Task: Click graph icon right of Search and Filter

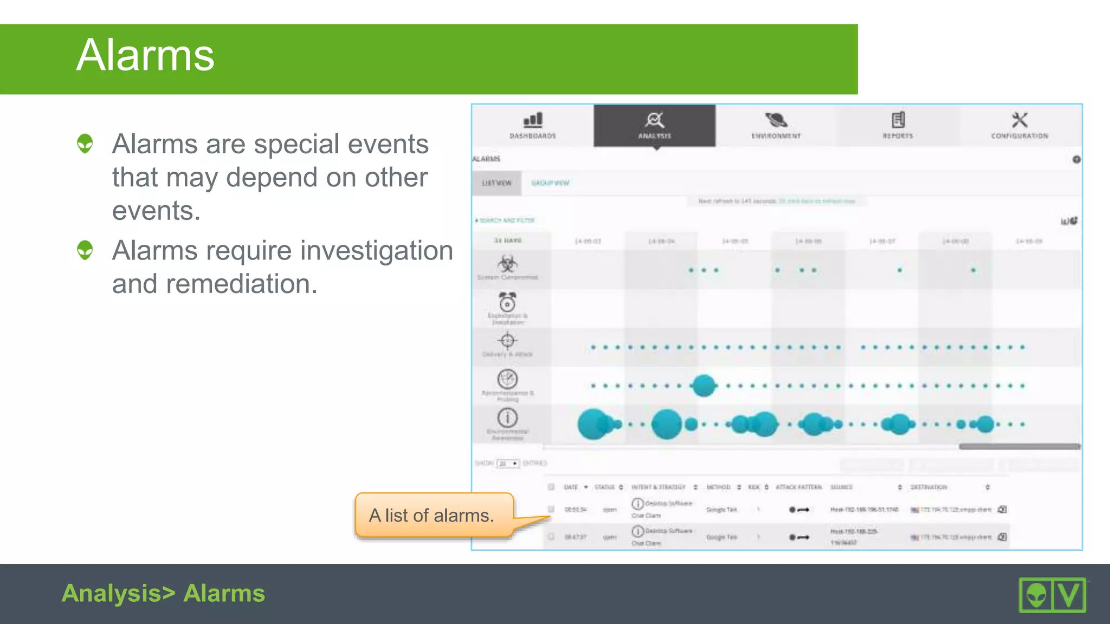Action: [x=1069, y=220]
